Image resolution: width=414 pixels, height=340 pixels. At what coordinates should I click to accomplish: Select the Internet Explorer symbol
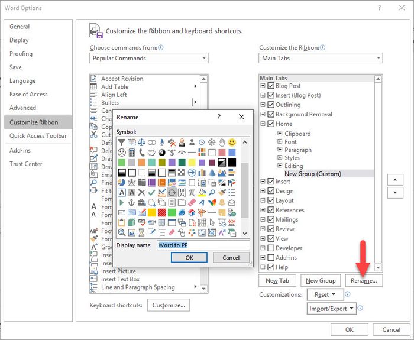click(x=182, y=212)
